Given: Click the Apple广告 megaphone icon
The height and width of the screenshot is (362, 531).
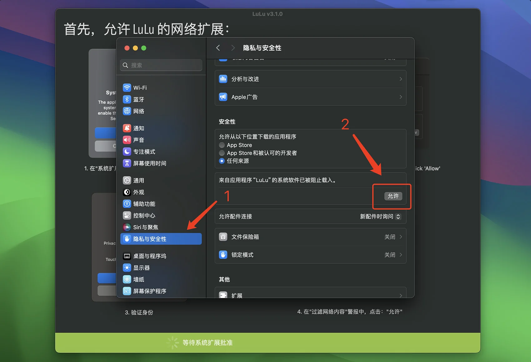Looking at the screenshot, I should pos(223,97).
